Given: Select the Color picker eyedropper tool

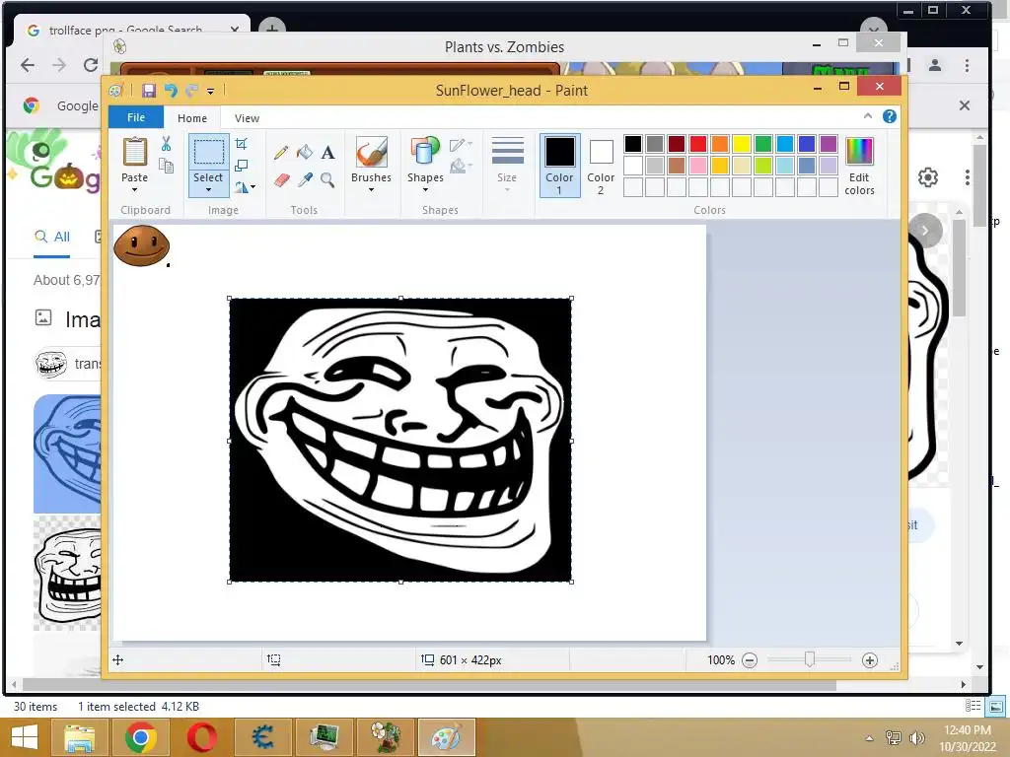Looking at the screenshot, I should tap(305, 179).
